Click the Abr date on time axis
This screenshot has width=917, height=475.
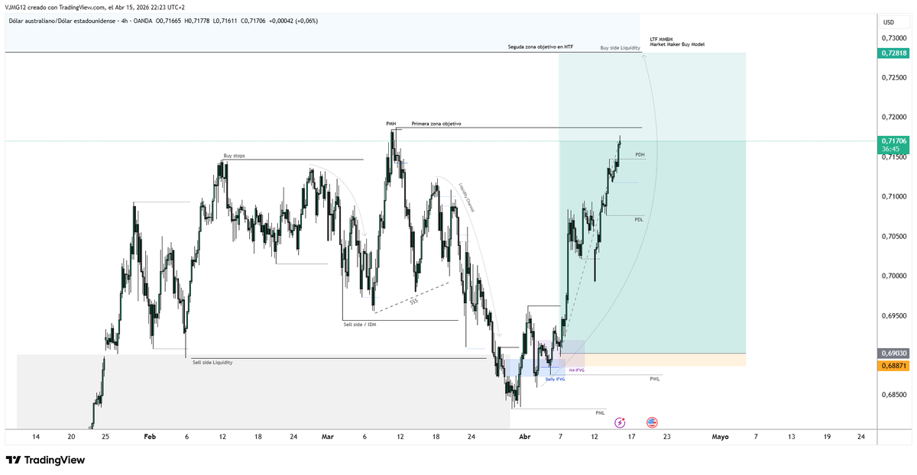(524, 437)
